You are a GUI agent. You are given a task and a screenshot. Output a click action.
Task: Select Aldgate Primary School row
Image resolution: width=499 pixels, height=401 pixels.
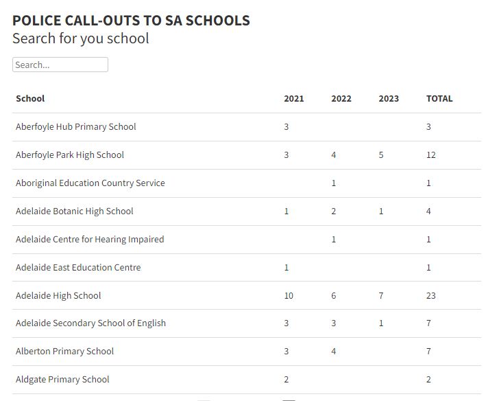coord(62,379)
